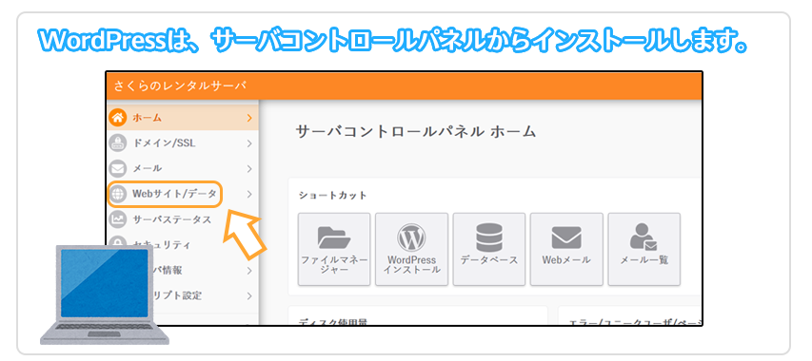This screenshot has width=812, height=361.
Task: Open the Webメール shortcut label
Action: click(x=566, y=259)
